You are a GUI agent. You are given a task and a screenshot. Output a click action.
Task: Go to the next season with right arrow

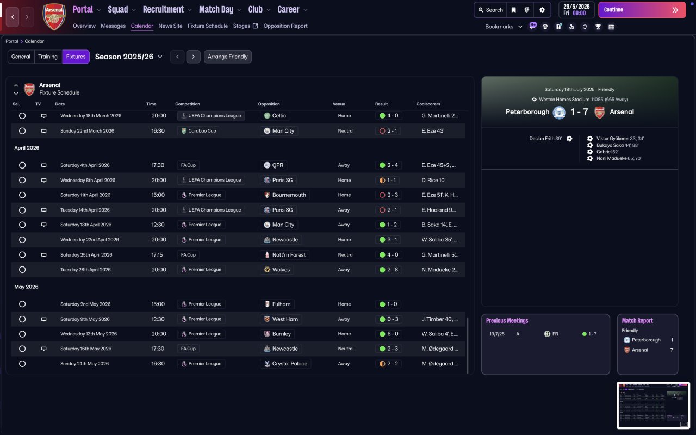pyautogui.click(x=194, y=57)
